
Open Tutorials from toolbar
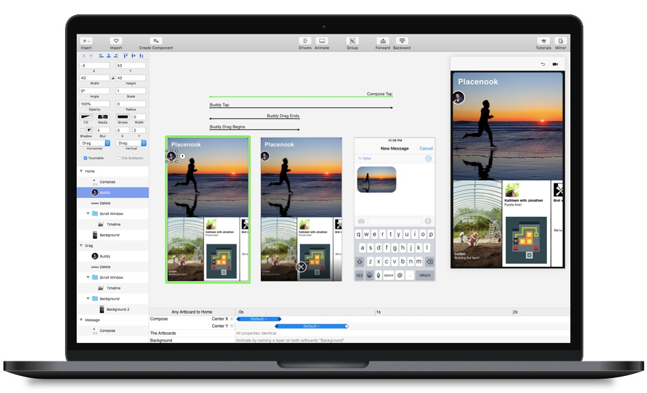[543, 41]
